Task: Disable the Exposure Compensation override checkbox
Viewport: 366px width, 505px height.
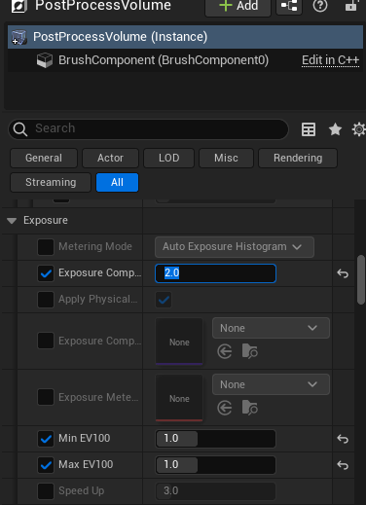Action: coord(46,273)
